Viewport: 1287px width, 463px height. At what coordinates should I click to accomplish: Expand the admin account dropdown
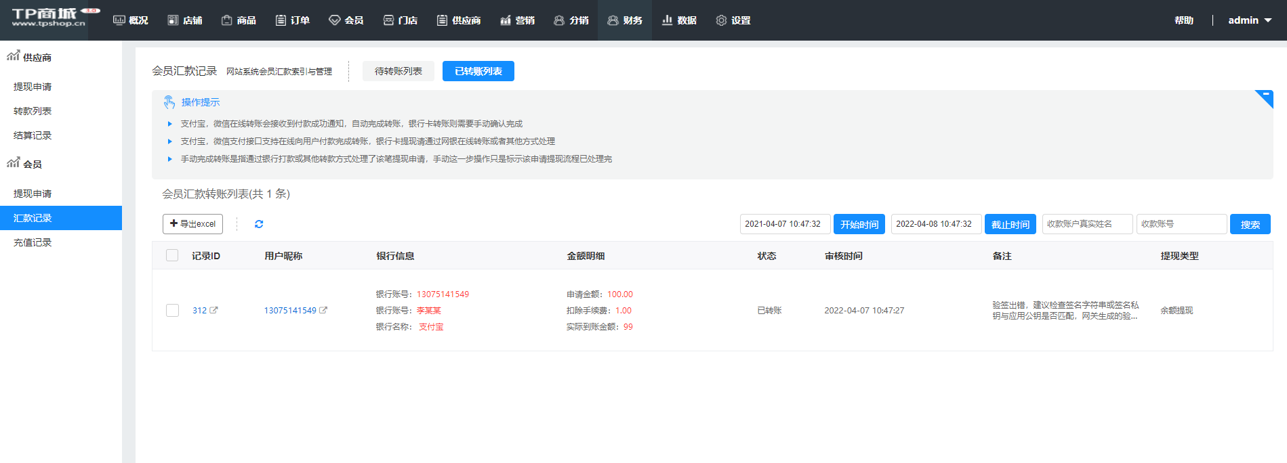1249,20
